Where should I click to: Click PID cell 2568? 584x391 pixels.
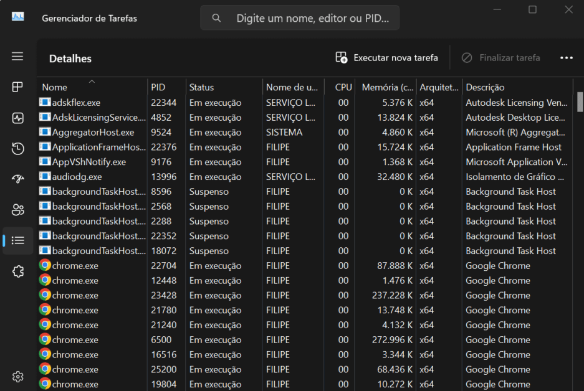[x=161, y=207]
